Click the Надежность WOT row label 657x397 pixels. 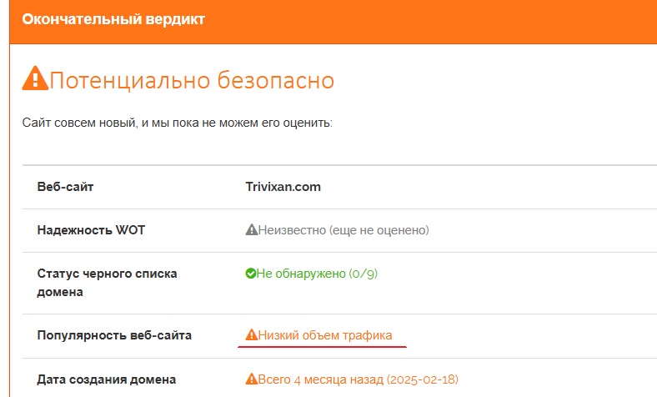point(92,230)
